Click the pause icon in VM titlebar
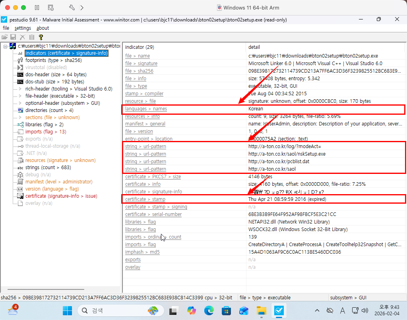 pos(37,8)
